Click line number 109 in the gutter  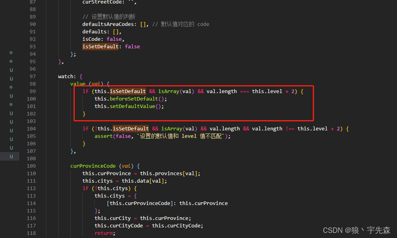tap(31, 166)
